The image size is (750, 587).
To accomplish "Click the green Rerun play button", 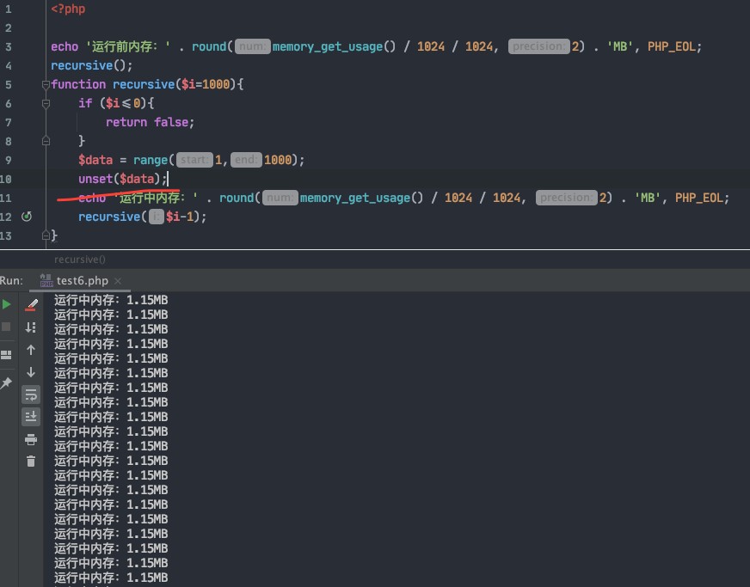I will tap(6, 304).
